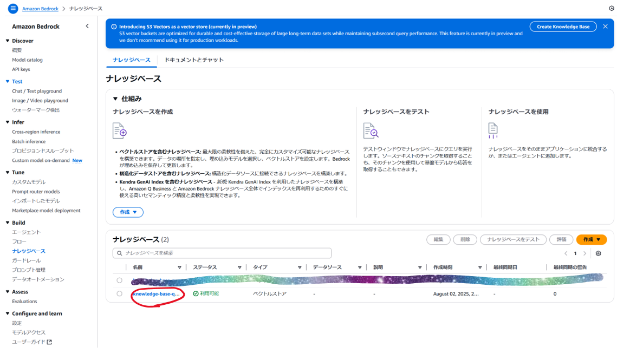Screen dimensions: 617x353
Task: Open データオートメーション in the sidebar
Action: pos(38,279)
